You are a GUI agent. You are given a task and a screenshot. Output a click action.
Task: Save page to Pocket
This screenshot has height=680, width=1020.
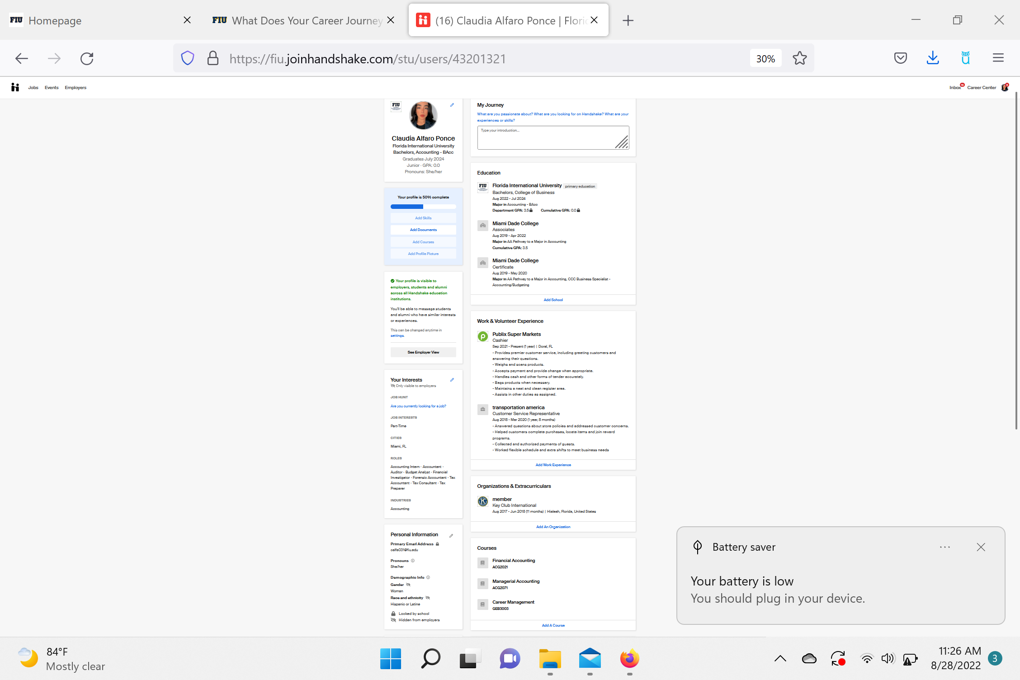point(901,58)
